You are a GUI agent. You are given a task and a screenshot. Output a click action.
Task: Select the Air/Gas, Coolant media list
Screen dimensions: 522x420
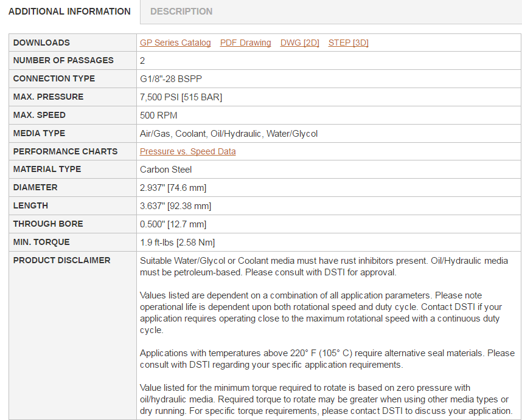point(229,134)
